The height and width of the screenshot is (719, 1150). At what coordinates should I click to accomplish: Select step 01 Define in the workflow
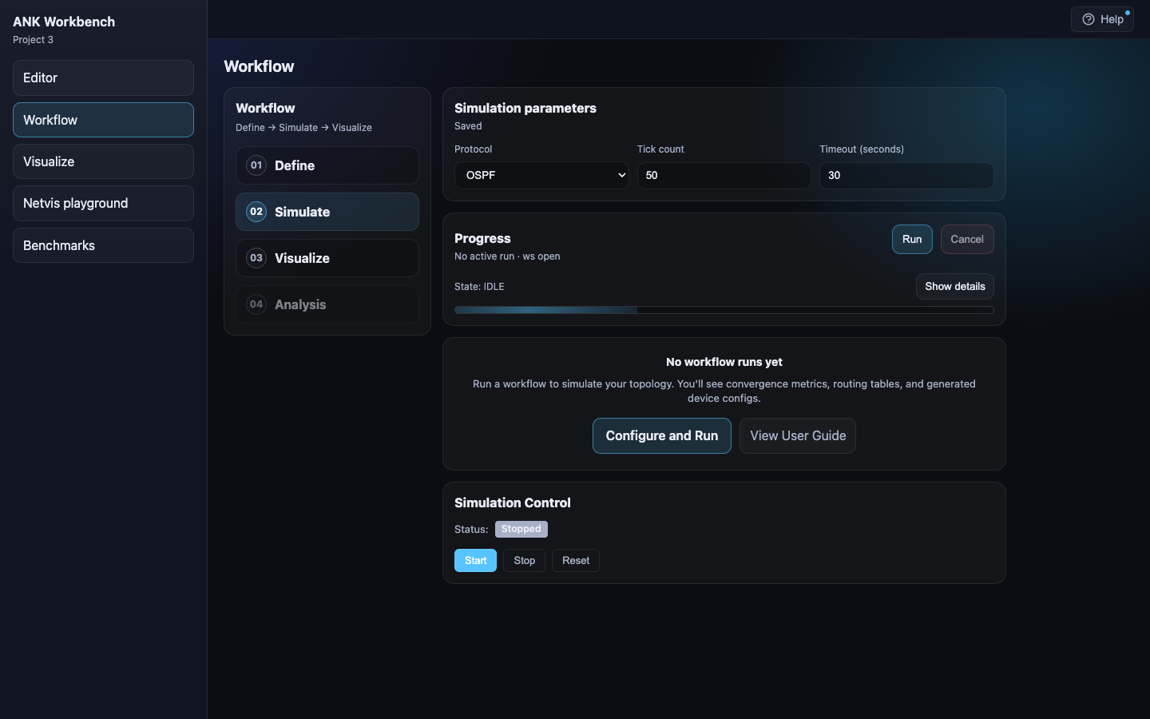pos(327,165)
